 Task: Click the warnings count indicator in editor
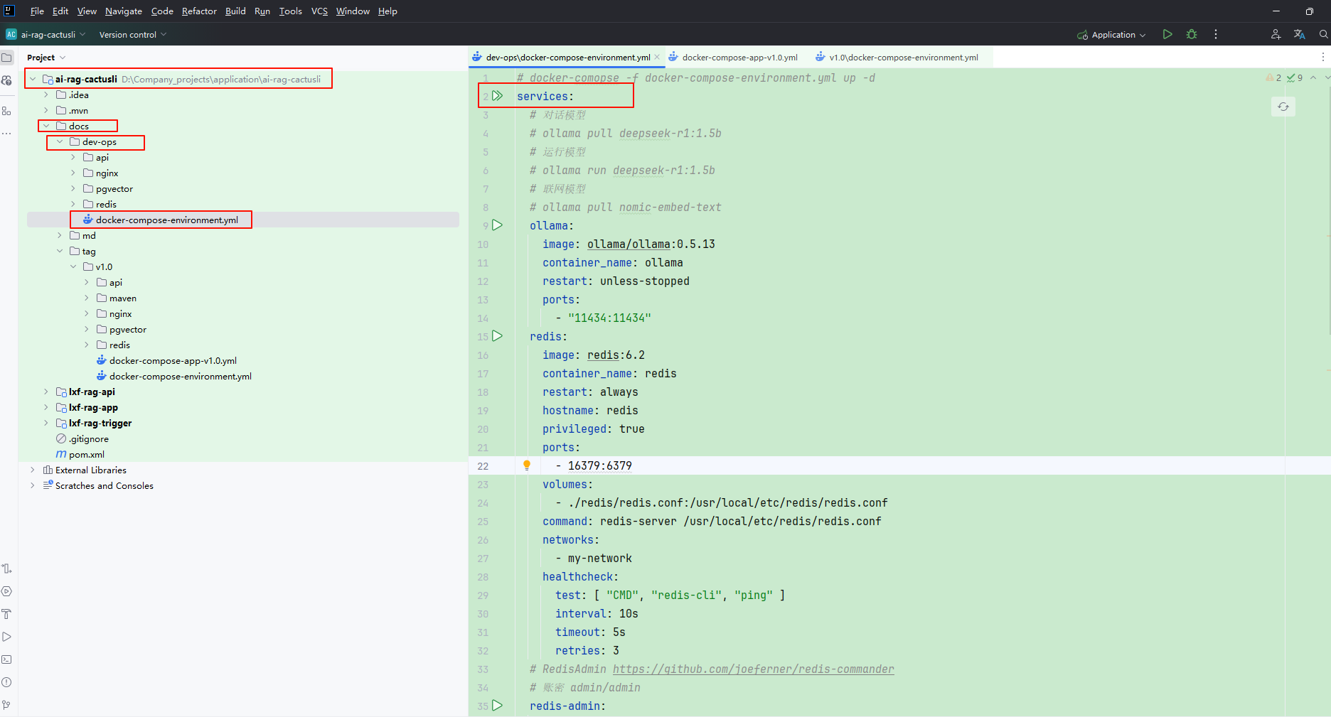pos(1273,77)
